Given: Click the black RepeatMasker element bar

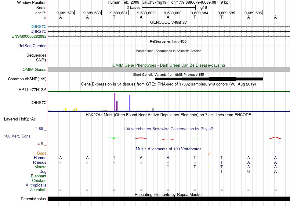Looking at the screenshot, I should coord(169,199).
